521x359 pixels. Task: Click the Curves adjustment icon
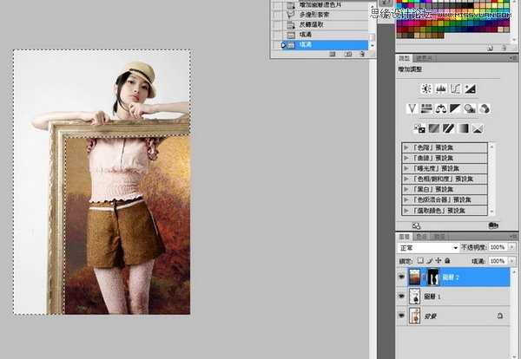(455, 88)
